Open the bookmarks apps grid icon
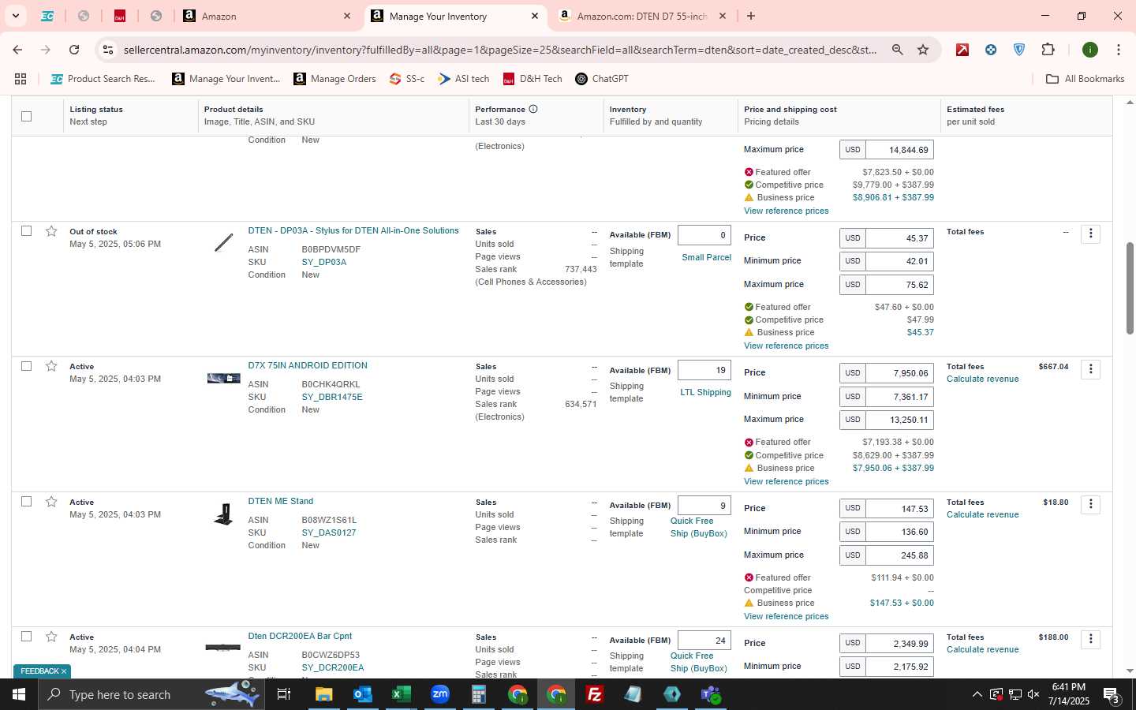The image size is (1136, 710). coord(21,79)
